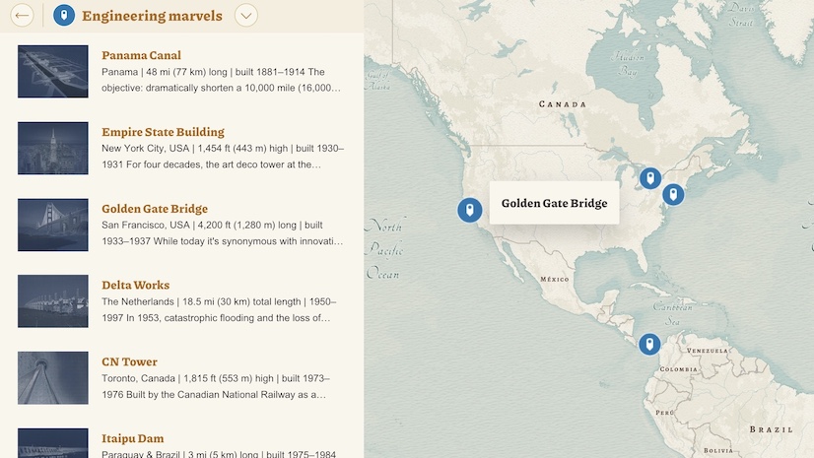The image size is (814, 458).
Task: Open the Panama Canal title link
Action: [x=141, y=55]
